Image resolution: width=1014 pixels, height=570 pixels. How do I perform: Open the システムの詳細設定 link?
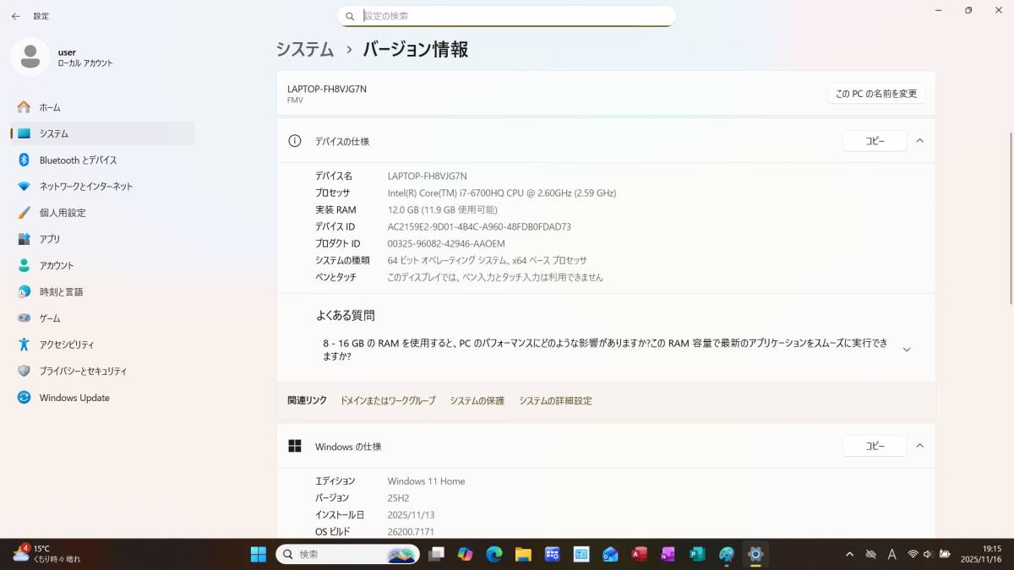point(556,400)
